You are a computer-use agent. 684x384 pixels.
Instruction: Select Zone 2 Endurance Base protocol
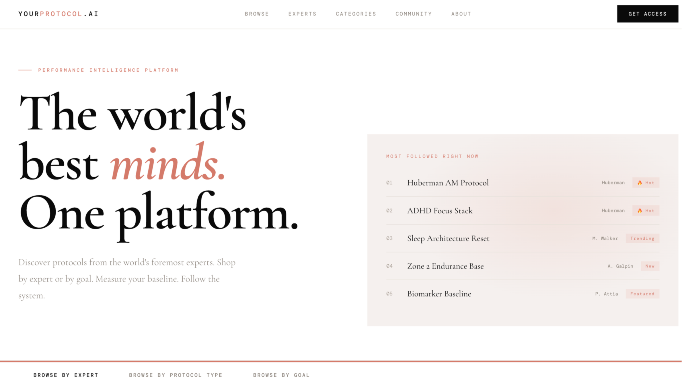(445, 266)
